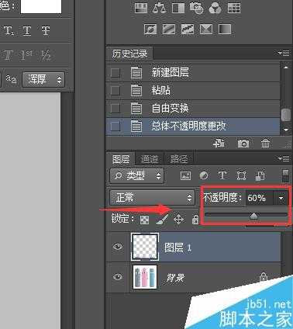This screenshot has height=329, width=293.
Task: Set history brush source for 新建图层
Action: click(x=115, y=73)
